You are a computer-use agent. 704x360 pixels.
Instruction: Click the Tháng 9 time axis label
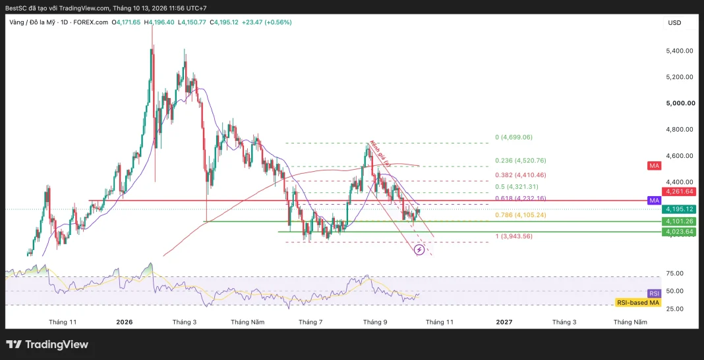(375, 322)
